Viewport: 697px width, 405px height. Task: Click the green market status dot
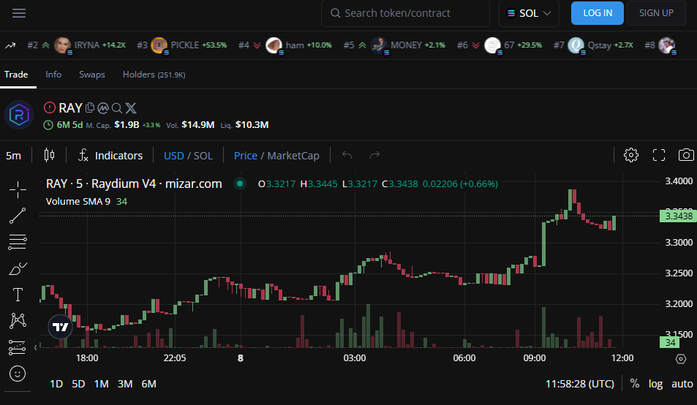pos(240,183)
